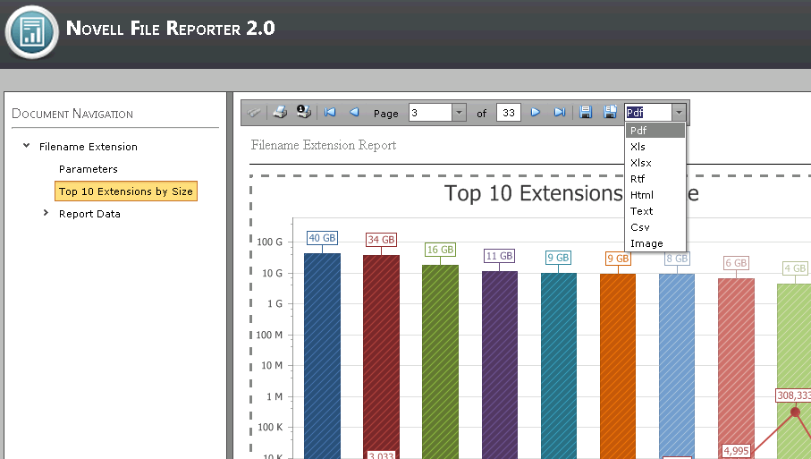Click the 34 GB data label
The height and width of the screenshot is (459, 811).
click(x=381, y=240)
